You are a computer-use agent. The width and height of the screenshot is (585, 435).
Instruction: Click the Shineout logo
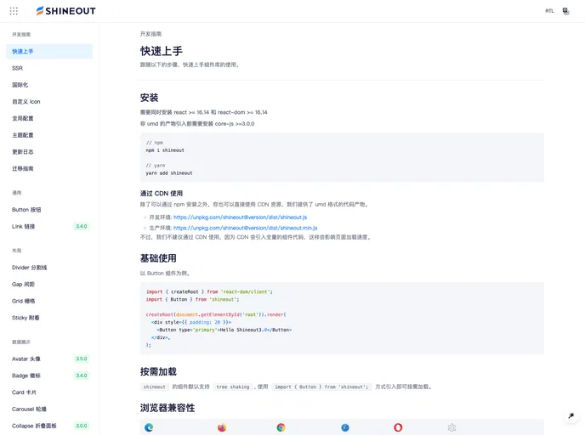[x=65, y=11]
